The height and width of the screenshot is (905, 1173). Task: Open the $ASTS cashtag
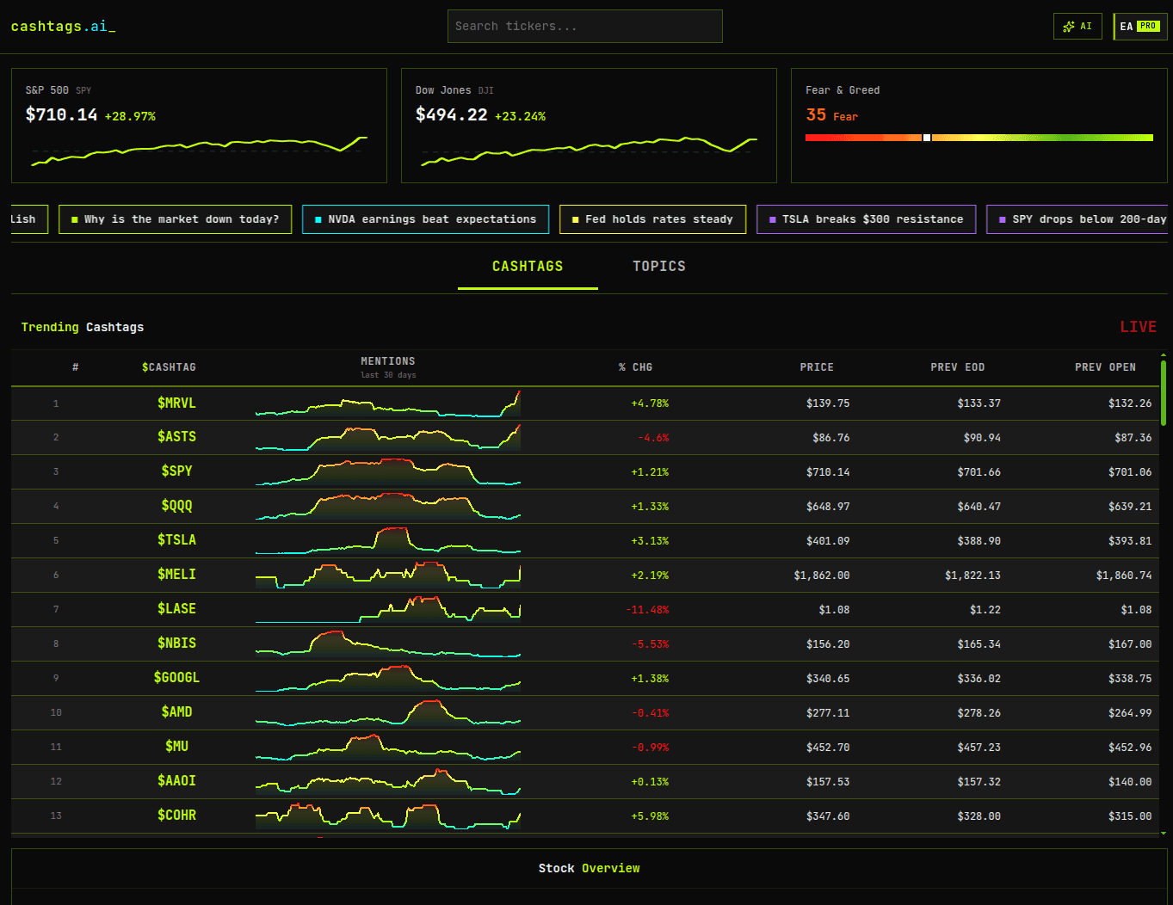tap(176, 437)
